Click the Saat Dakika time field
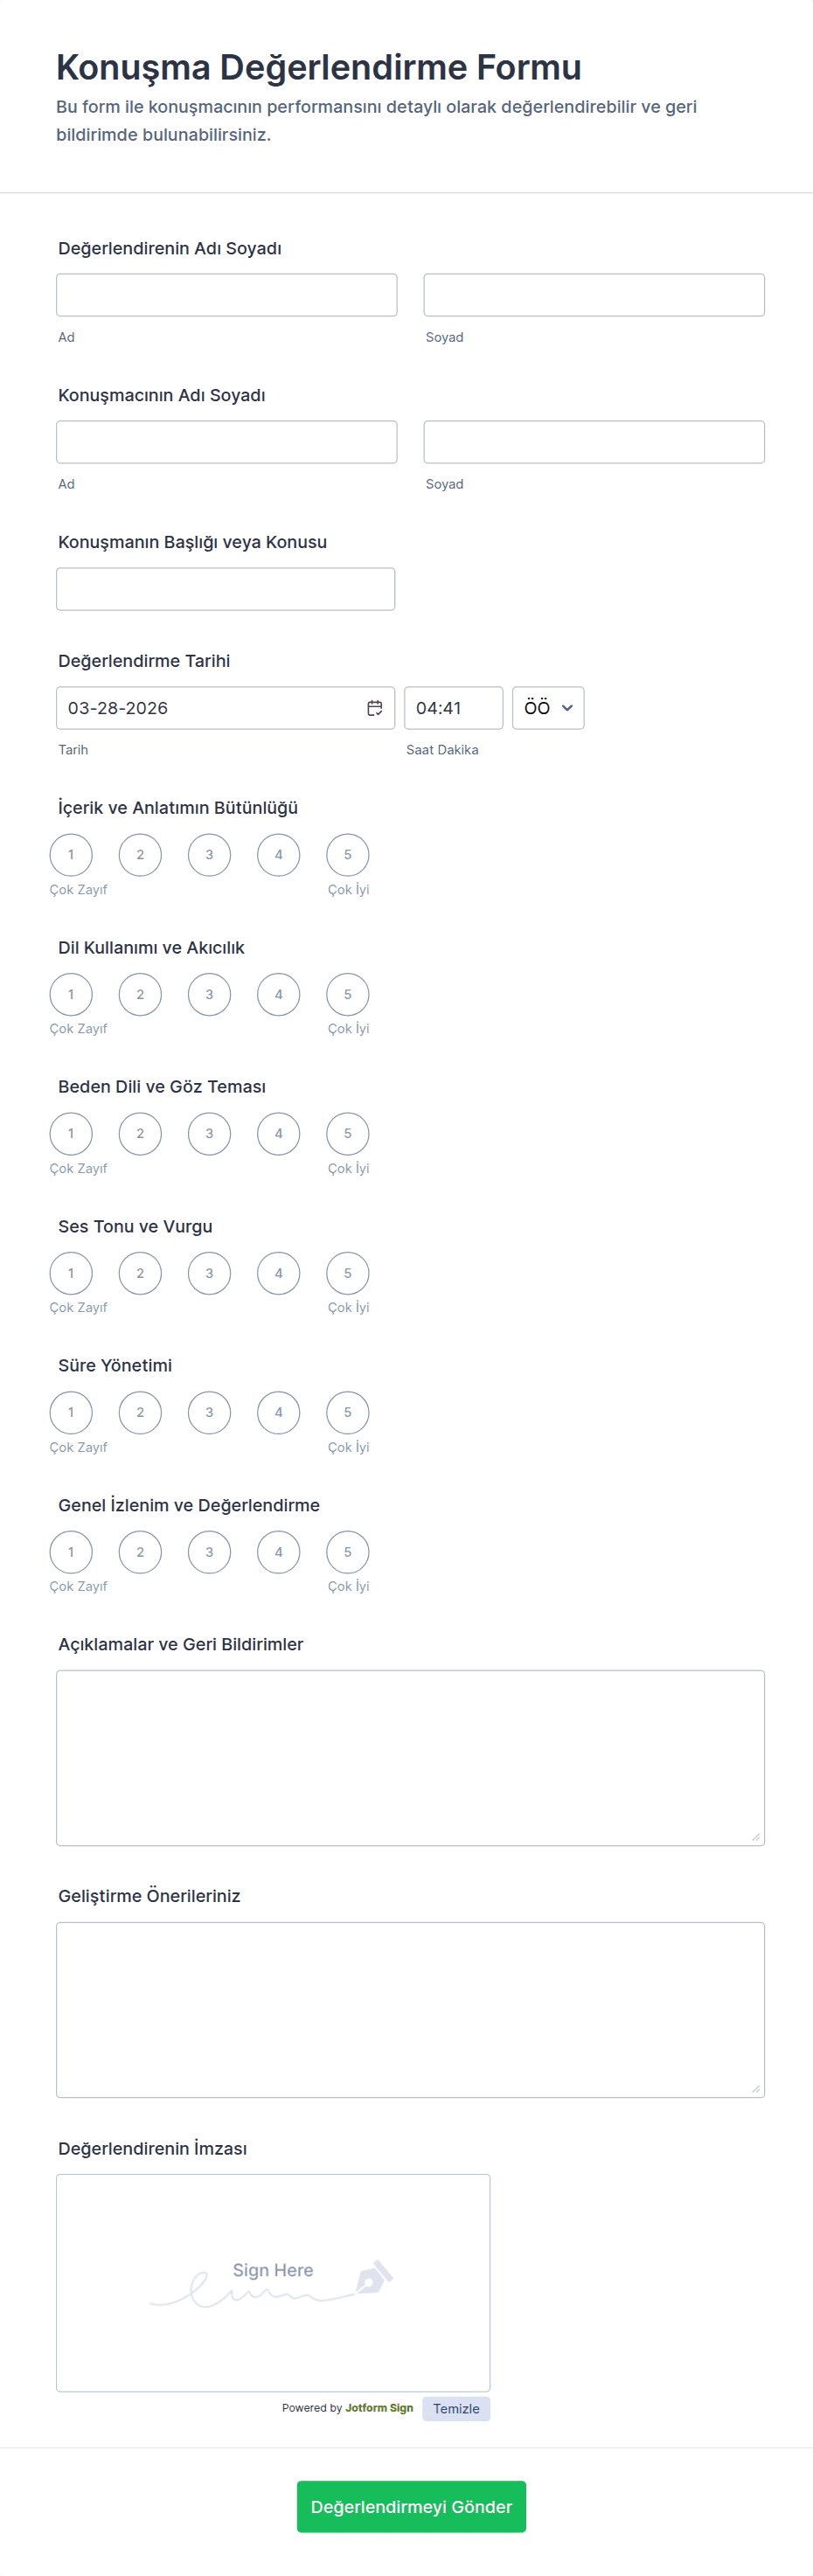The width and height of the screenshot is (813, 2576). tap(452, 708)
